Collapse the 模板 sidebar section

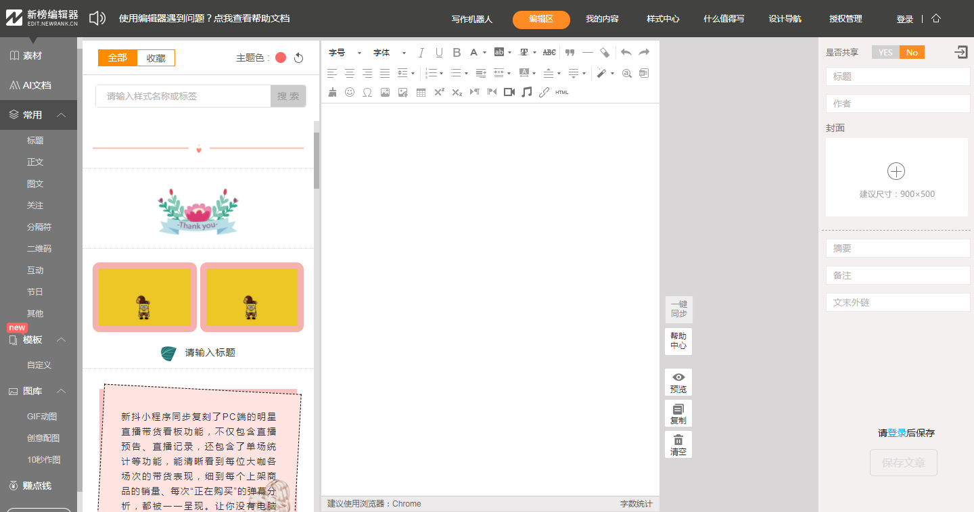coord(61,340)
